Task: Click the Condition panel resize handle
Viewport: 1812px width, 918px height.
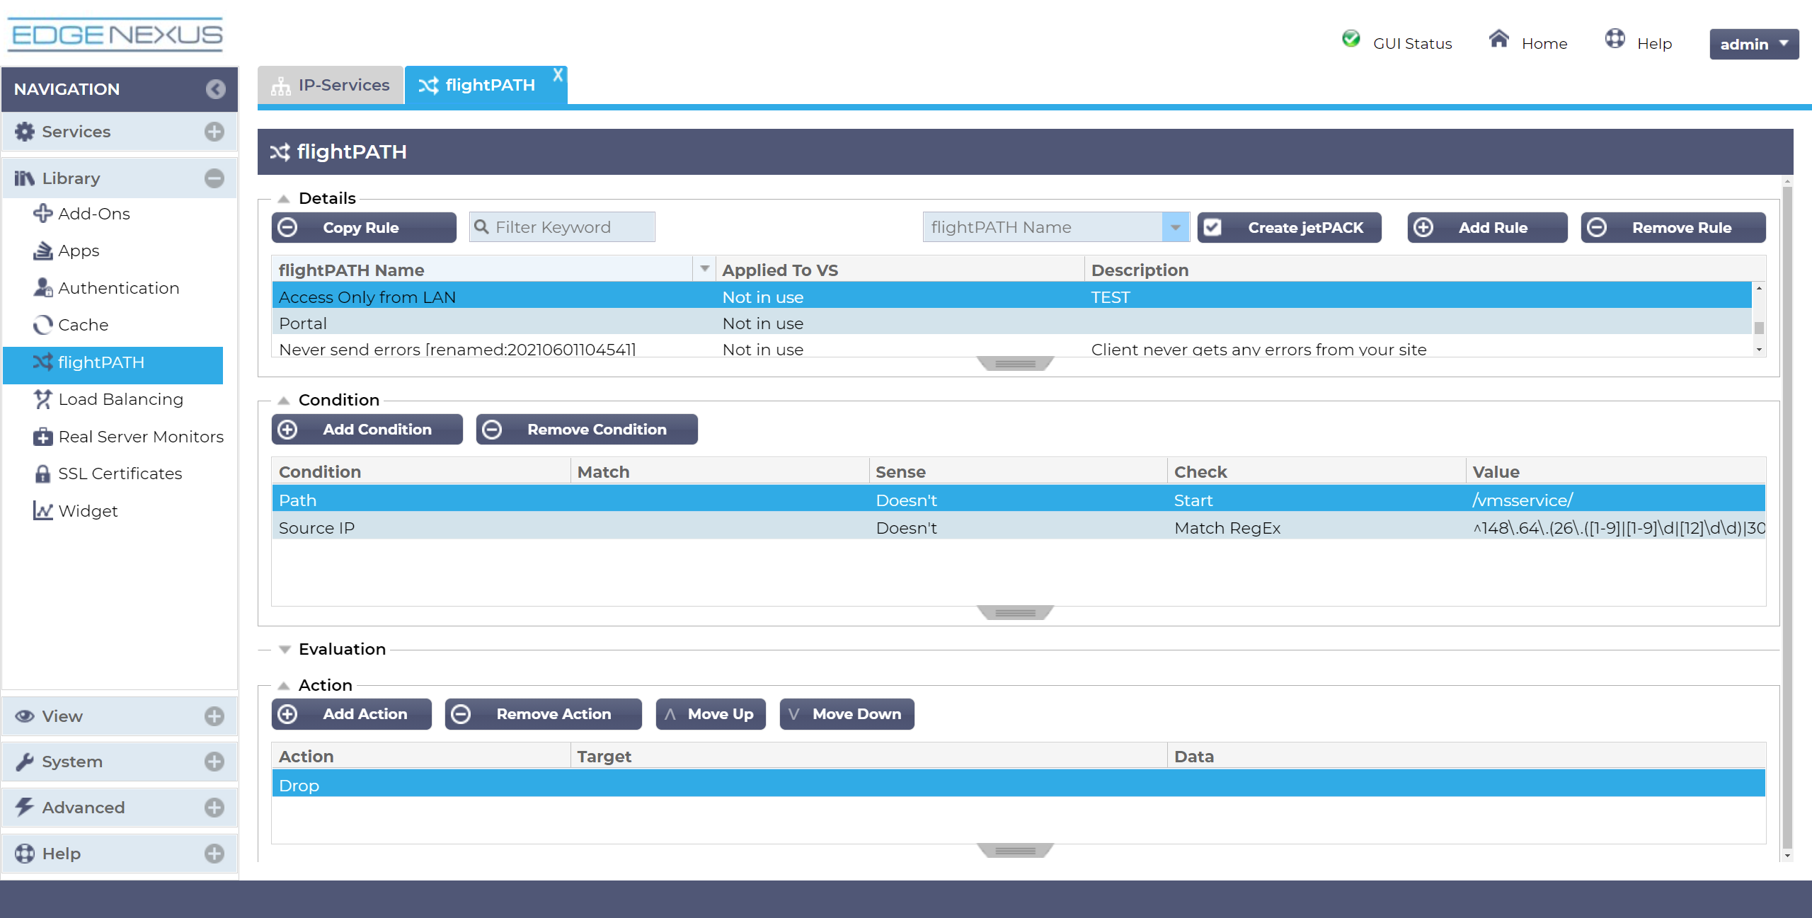Action: (x=1015, y=613)
